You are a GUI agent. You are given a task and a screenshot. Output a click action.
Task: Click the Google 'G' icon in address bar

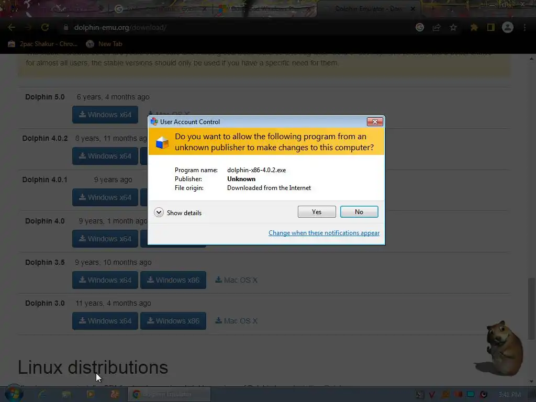[x=420, y=27]
